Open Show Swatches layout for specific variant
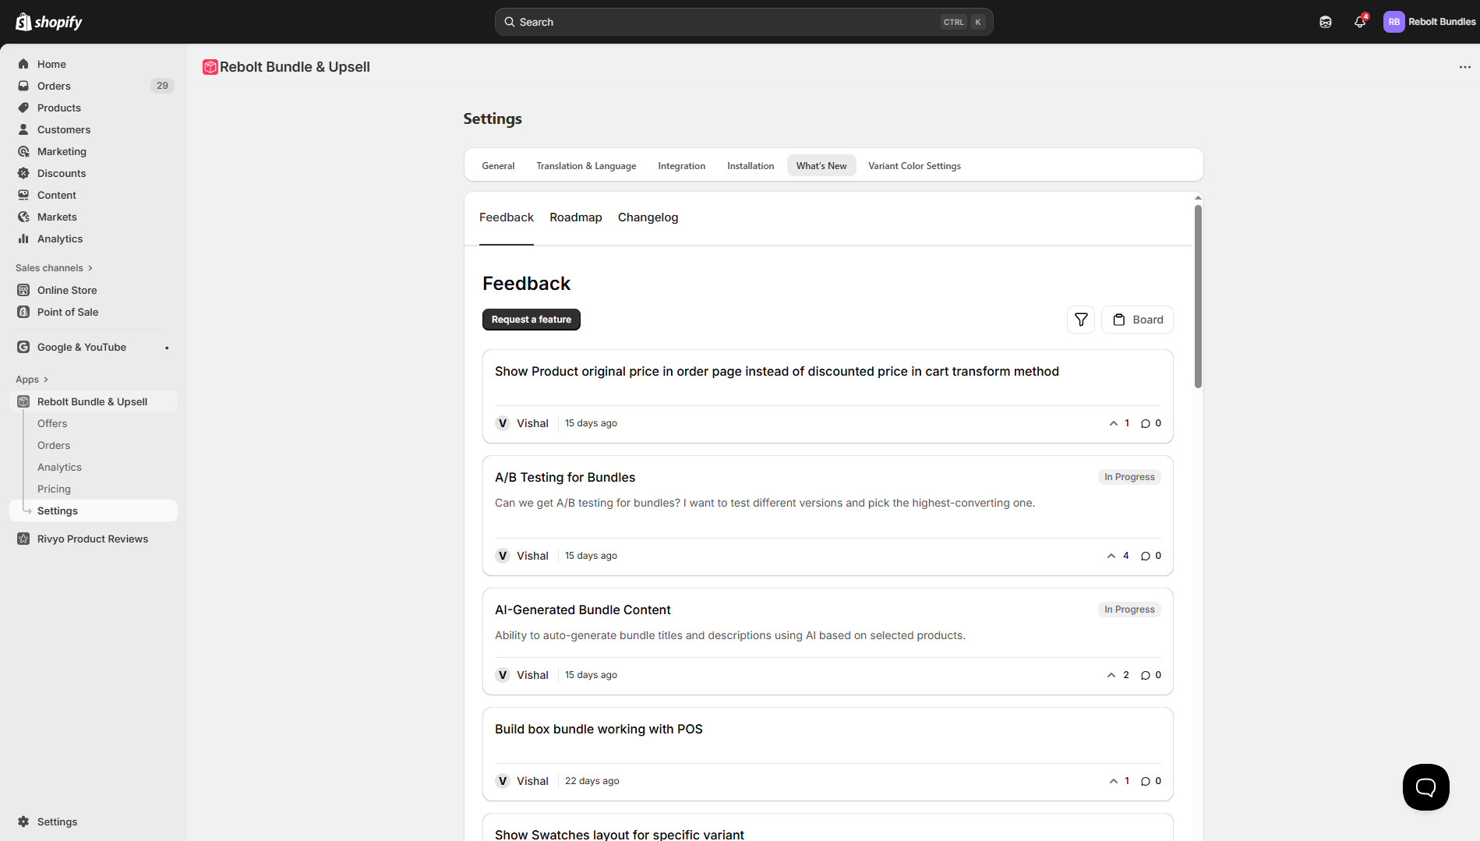Image resolution: width=1480 pixels, height=841 pixels. [x=620, y=834]
